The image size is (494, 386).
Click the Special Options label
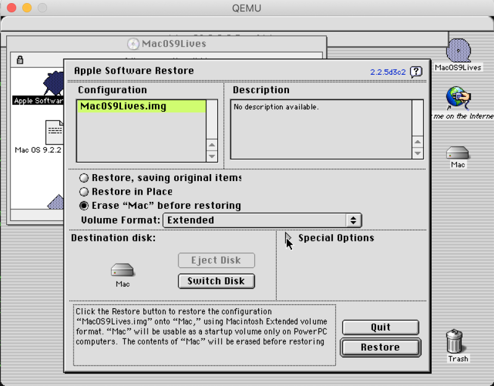336,238
